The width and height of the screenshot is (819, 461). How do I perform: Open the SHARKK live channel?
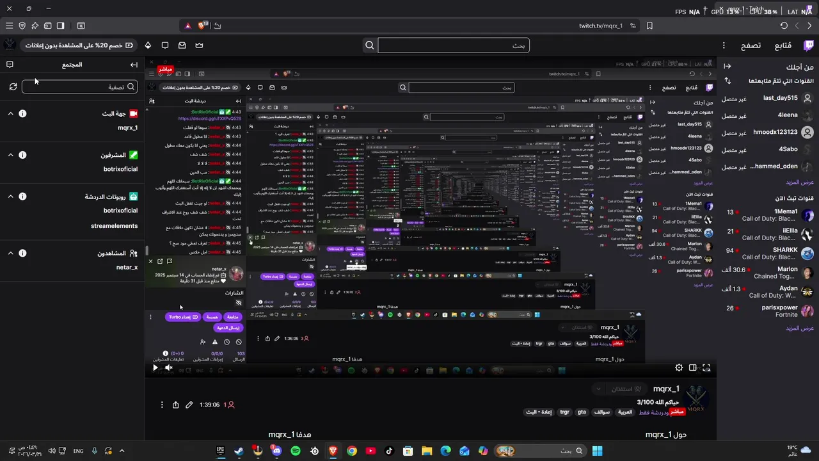pos(768,254)
